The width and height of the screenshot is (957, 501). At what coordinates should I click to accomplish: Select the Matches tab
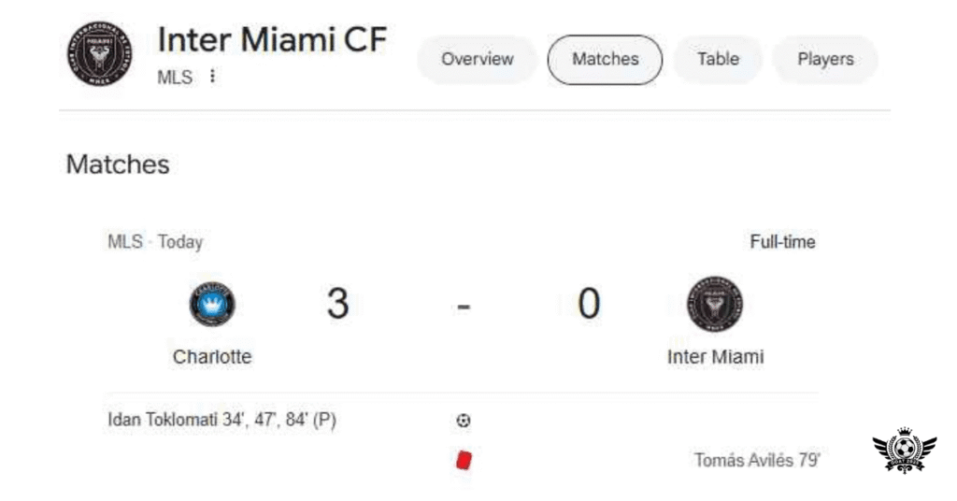(605, 59)
